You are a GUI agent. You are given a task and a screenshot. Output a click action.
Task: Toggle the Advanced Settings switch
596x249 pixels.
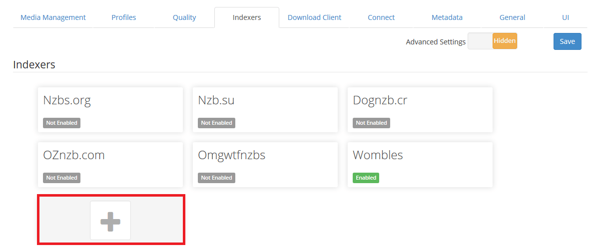coord(492,41)
